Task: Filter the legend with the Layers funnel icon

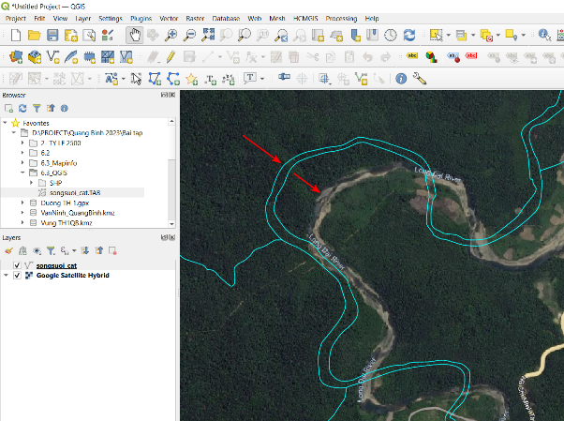Action: point(51,250)
